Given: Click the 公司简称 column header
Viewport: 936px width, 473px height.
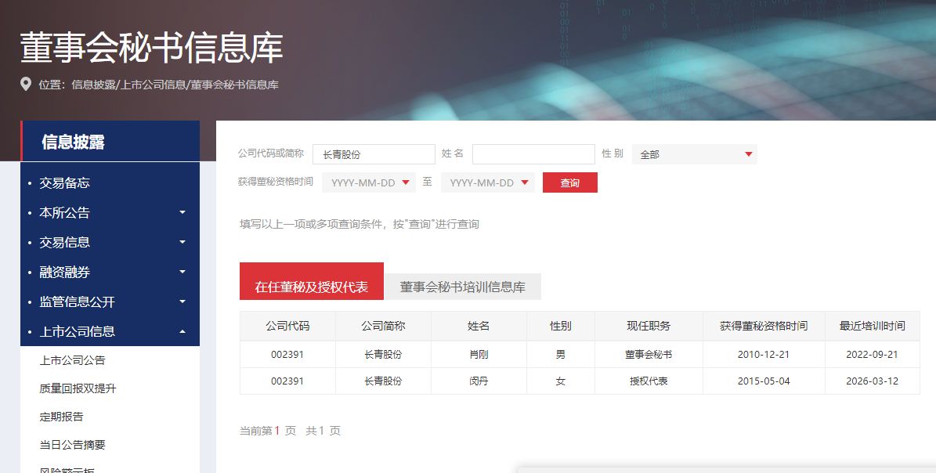Looking at the screenshot, I should coord(383,326).
